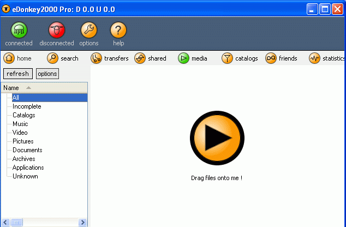Viewport: 346px width, 227px height.
Task: Open help via the question mark icon
Action: point(118,30)
